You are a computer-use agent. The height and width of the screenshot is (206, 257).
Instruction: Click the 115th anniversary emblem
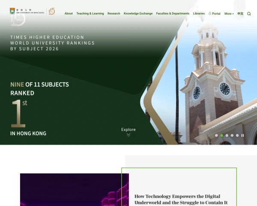[x=51, y=11]
